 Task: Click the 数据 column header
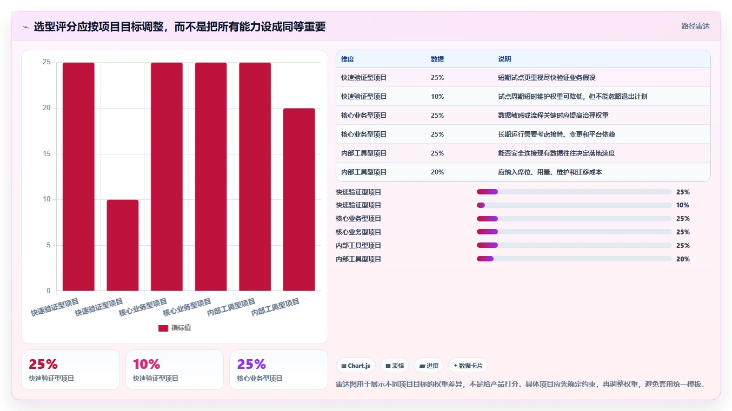pyautogui.click(x=437, y=59)
